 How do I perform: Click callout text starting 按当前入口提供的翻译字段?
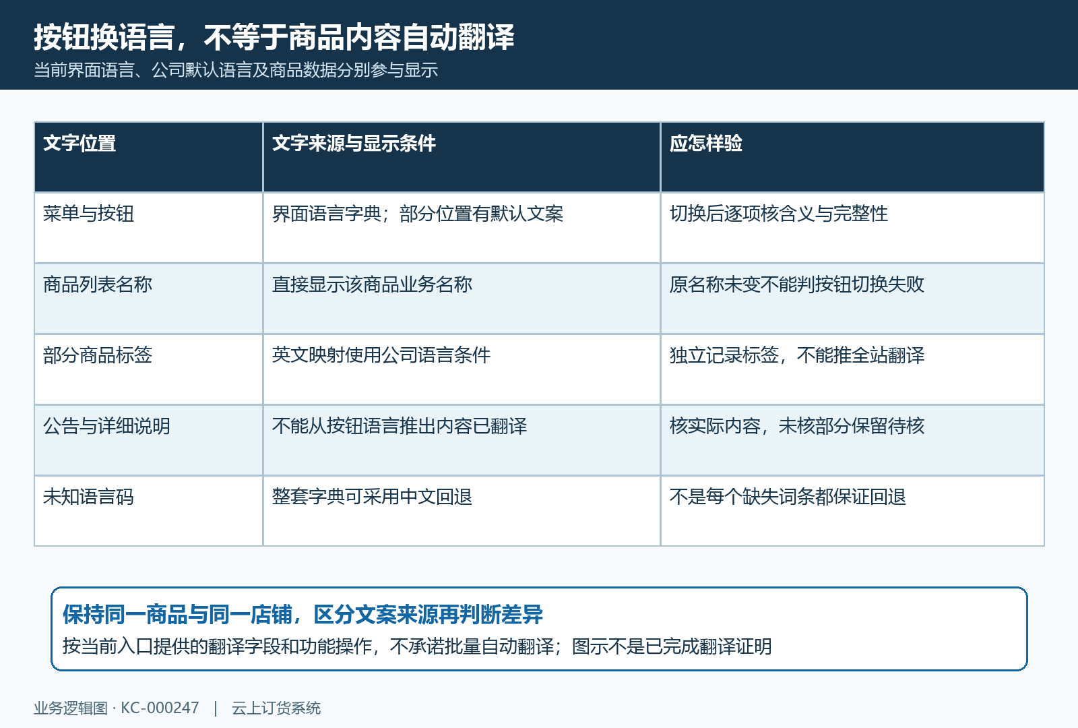tap(417, 646)
